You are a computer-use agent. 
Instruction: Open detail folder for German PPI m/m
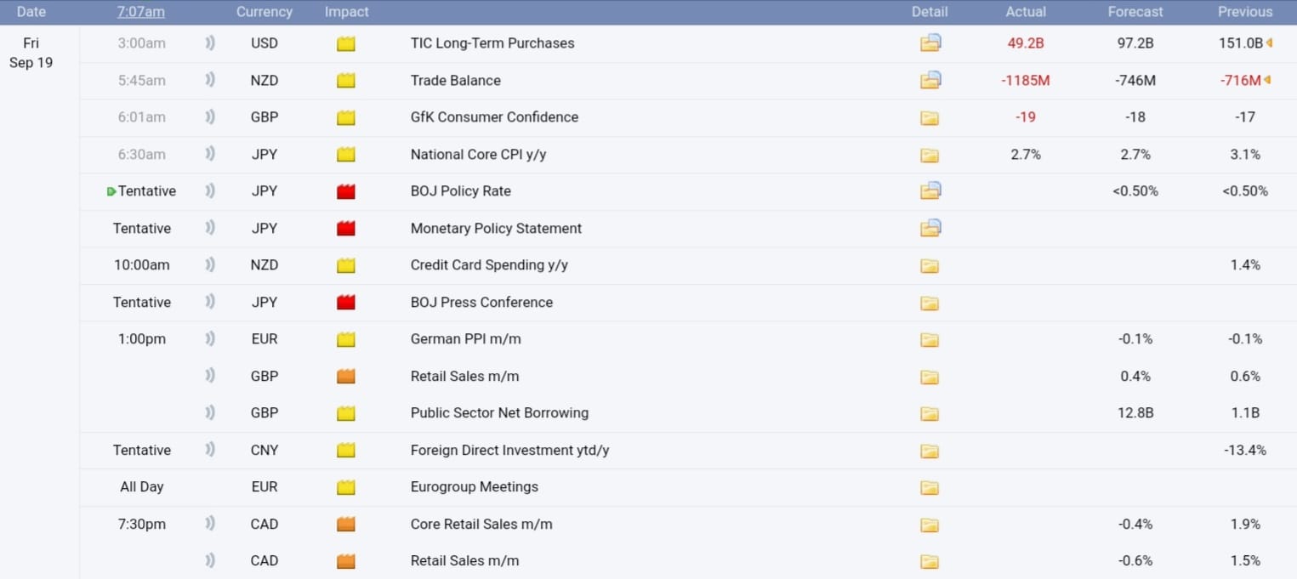pyautogui.click(x=930, y=339)
